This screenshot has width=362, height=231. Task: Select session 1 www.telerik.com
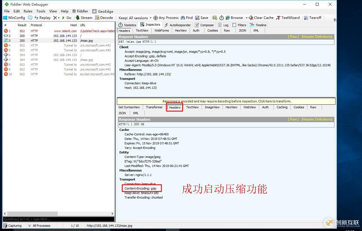pyautogui.click(x=59, y=31)
